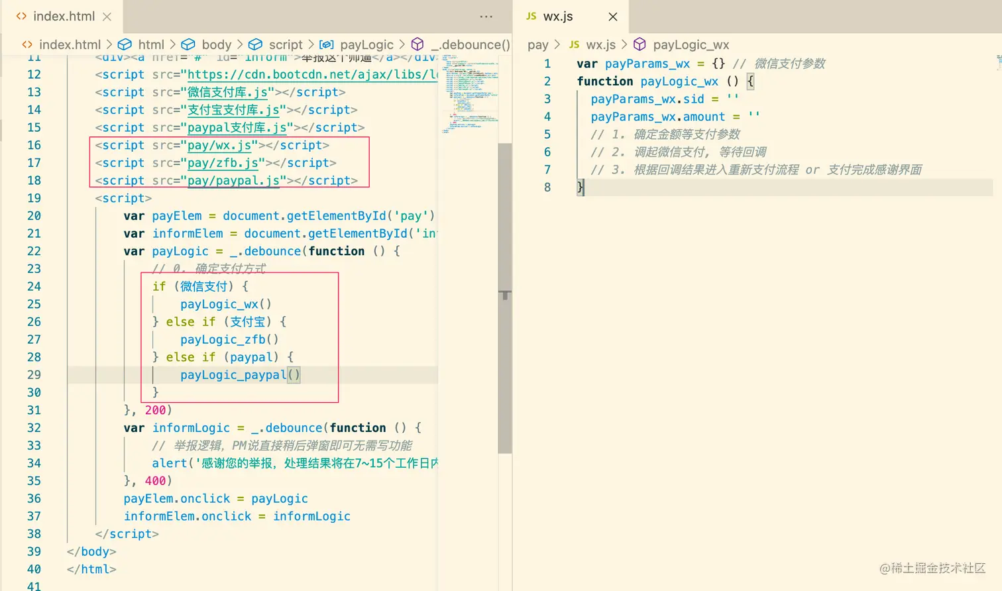Click the '}, 200)' debounce delay line
Image resolution: width=1002 pixels, height=591 pixels.
coord(148,410)
